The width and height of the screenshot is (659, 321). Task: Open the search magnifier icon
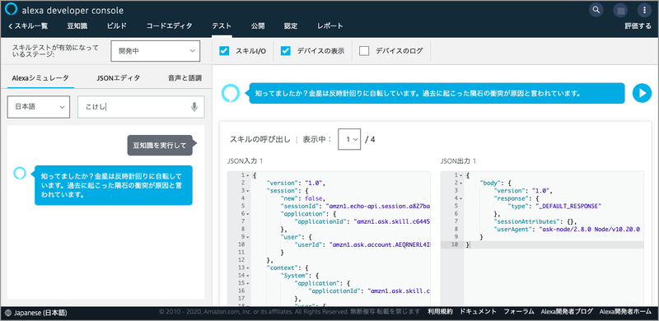tap(596, 10)
